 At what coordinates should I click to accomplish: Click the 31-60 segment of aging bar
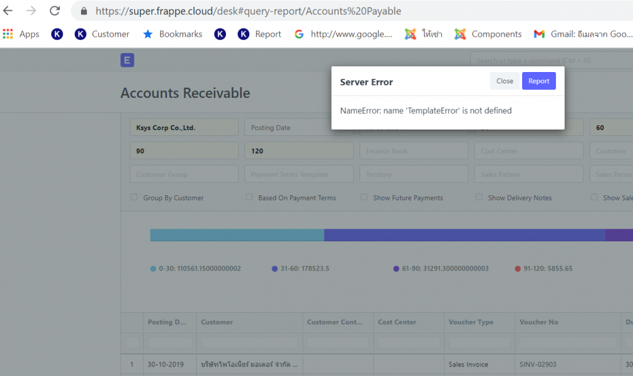point(464,235)
